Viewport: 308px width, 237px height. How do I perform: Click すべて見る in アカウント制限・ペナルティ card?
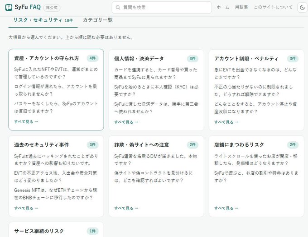click(x=226, y=122)
